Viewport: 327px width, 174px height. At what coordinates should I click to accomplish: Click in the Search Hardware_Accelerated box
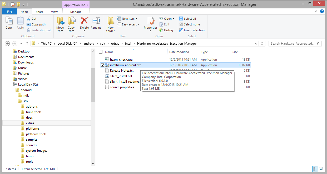coord(292,44)
